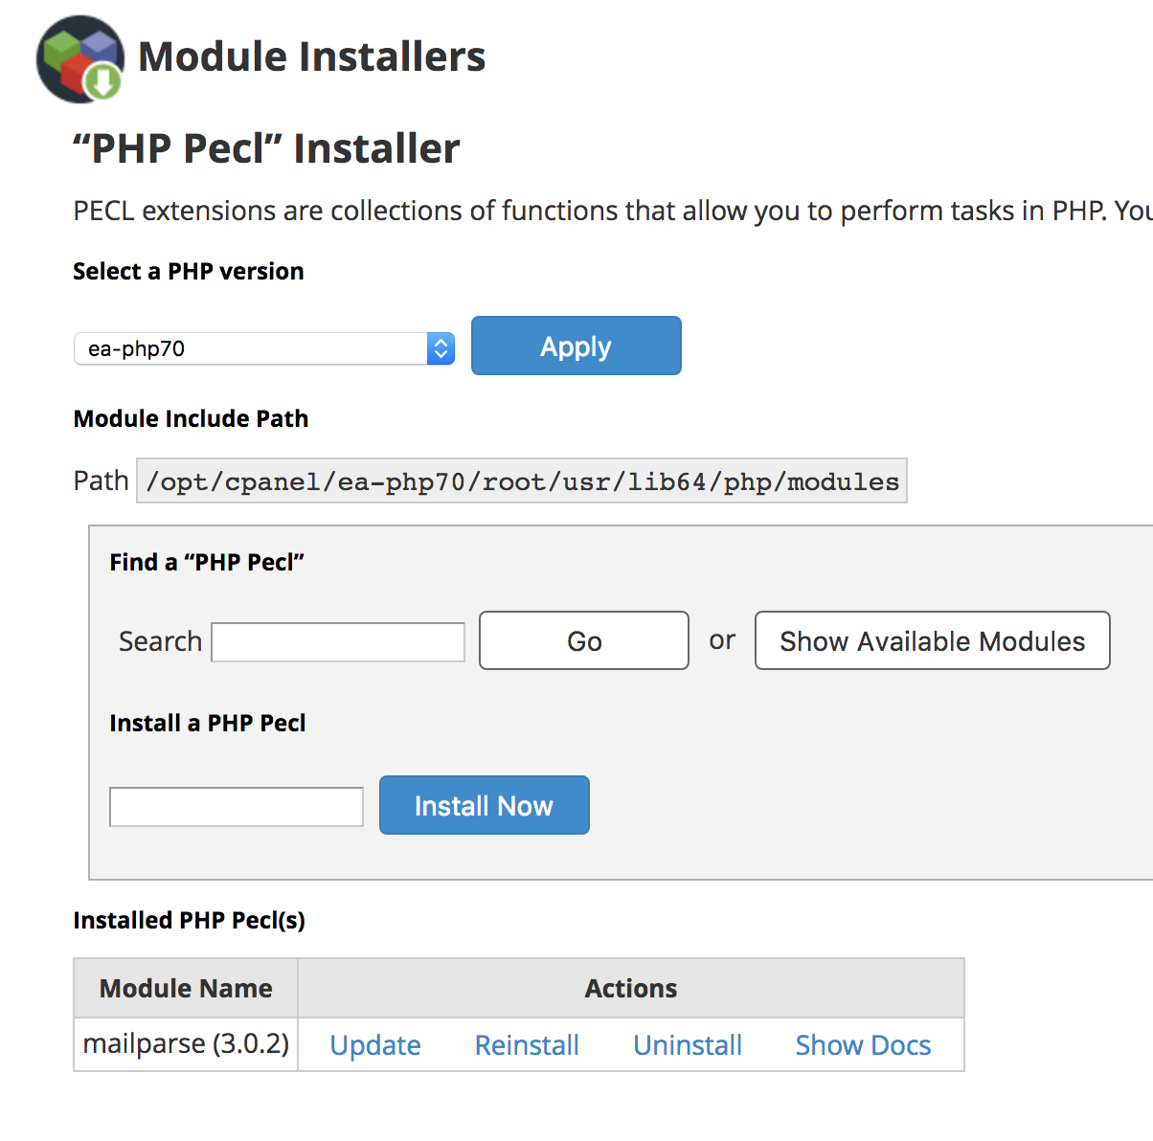Open the ea-php70 PHP version dropdown
This screenshot has width=1153, height=1141.
(x=264, y=348)
